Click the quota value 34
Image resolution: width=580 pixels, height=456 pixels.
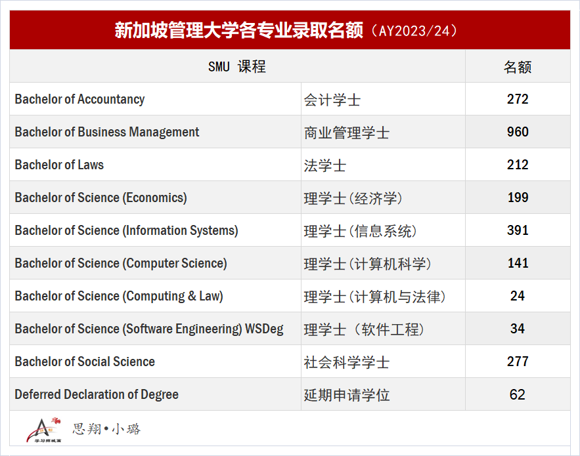518,329
